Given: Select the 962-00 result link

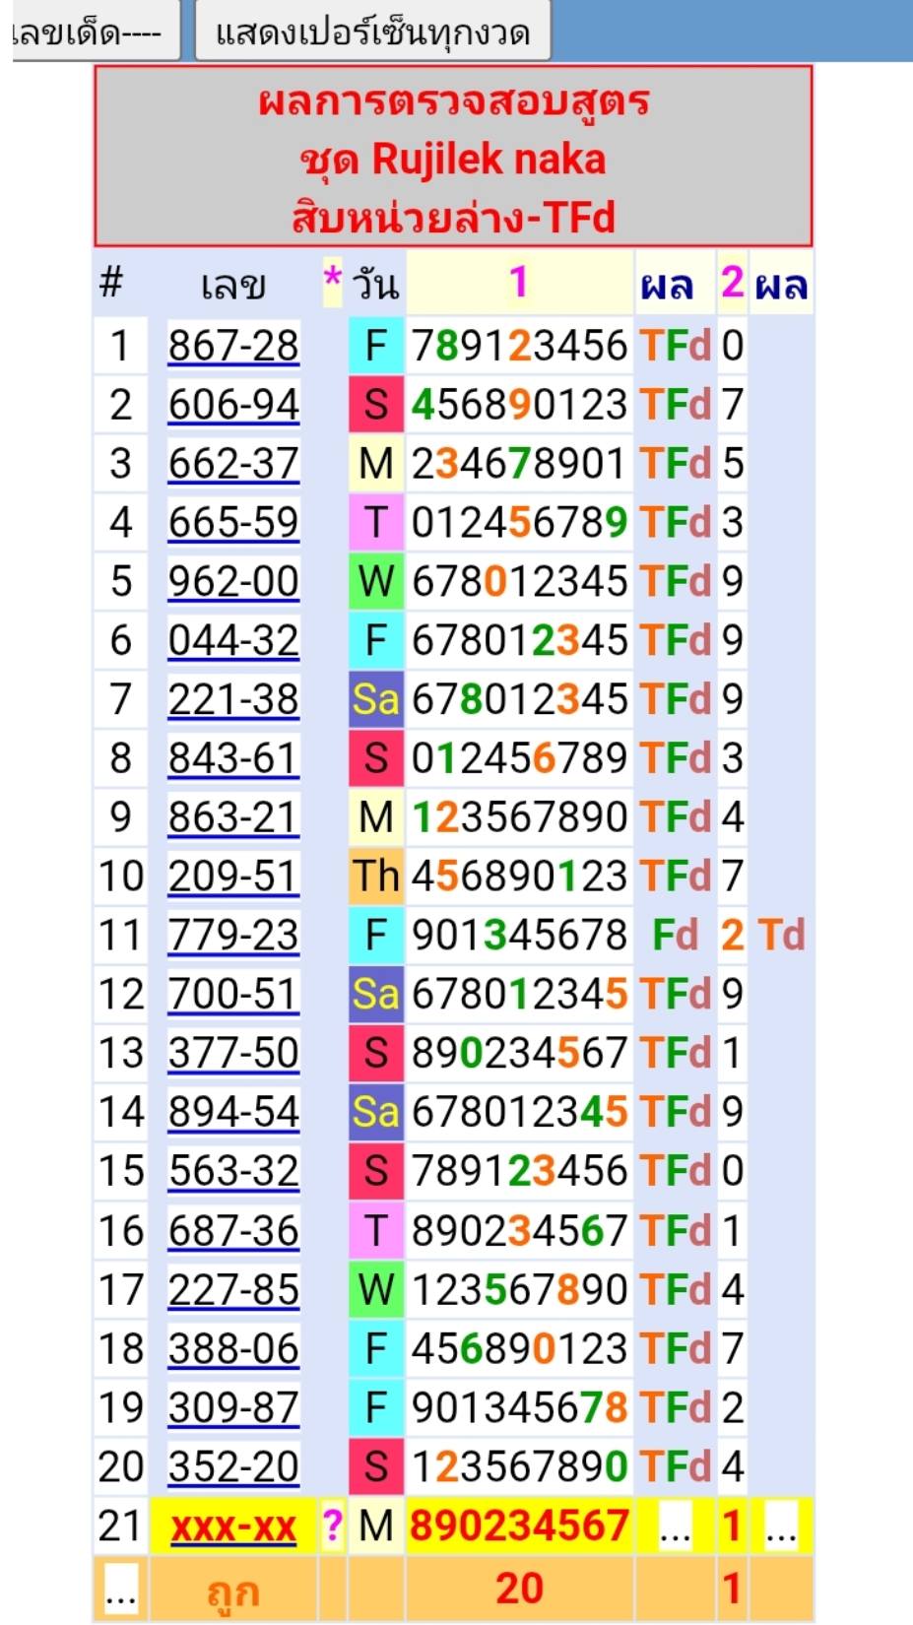Looking at the screenshot, I should point(233,581).
